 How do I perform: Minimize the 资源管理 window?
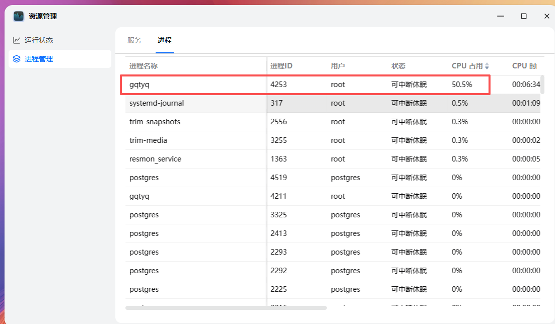[501, 16]
